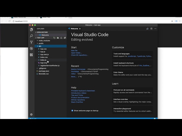182x136 pixels.
Task: Open the Chrome three-dot menu
Action: click(180, 21)
